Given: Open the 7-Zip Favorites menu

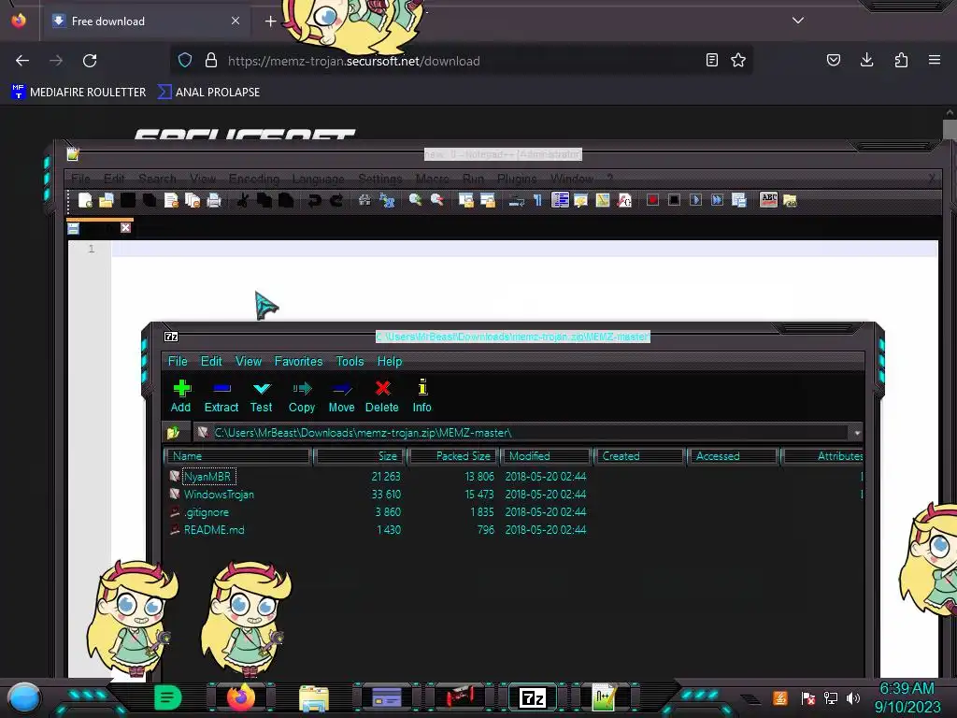Looking at the screenshot, I should (298, 362).
